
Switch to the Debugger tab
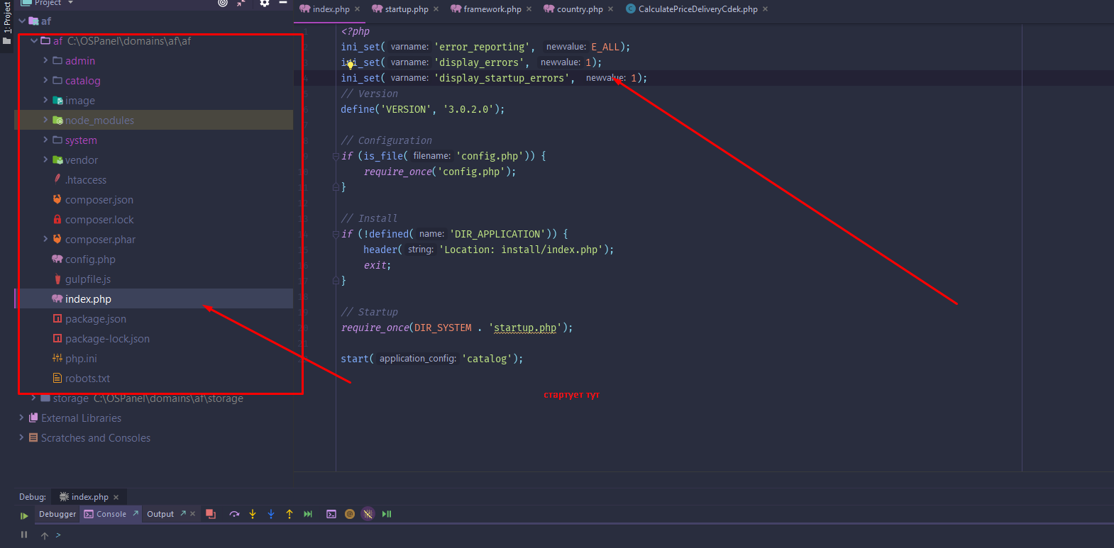(57, 514)
